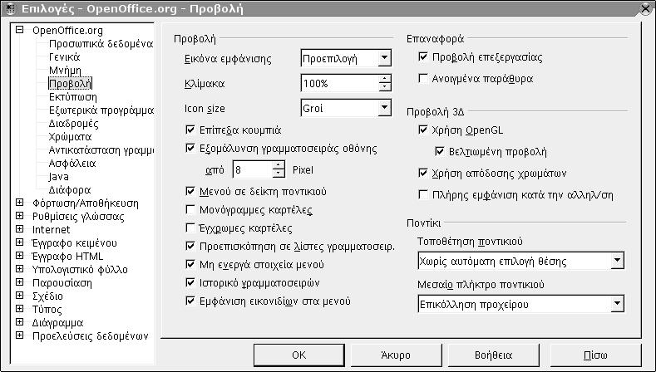The height and width of the screenshot is (372, 656).
Task: Expand the Υπολογιστικό φύλλο node
Action: point(19,269)
